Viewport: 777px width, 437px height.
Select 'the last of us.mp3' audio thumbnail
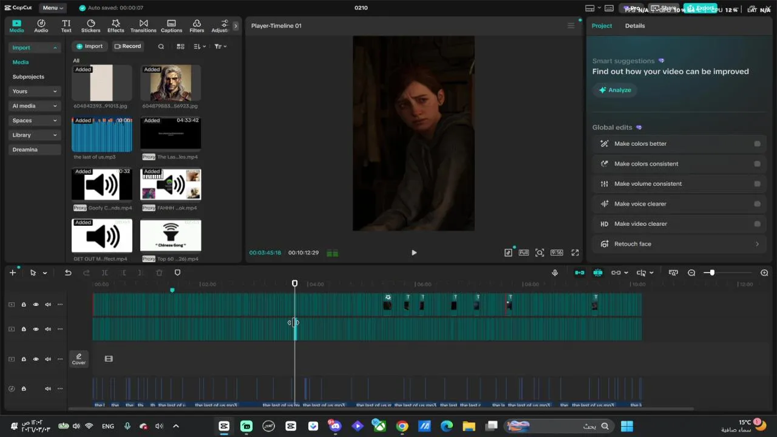coord(102,134)
